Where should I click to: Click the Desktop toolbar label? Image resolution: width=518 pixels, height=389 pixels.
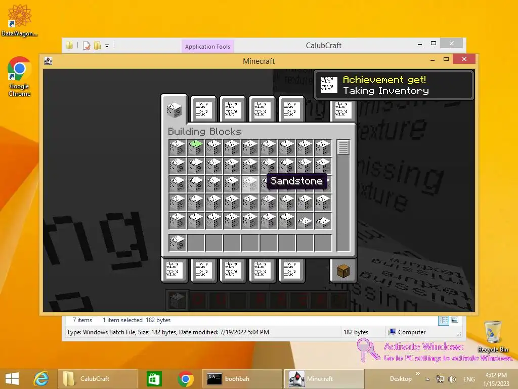pos(401,379)
